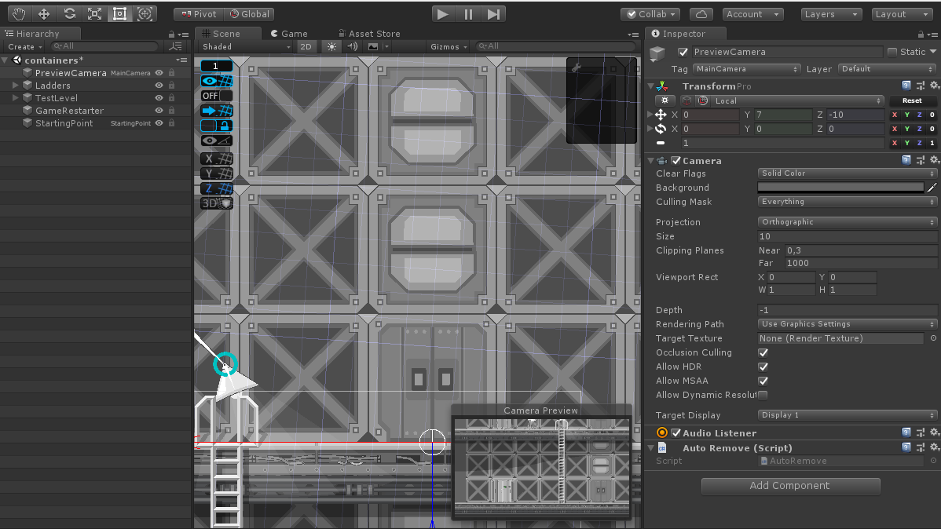Switch to the Game tab
Image resolution: width=941 pixels, height=529 pixels.
(289, 34)
